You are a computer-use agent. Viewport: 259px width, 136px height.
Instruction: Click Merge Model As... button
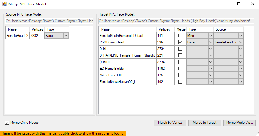click(x=239, y=123)
